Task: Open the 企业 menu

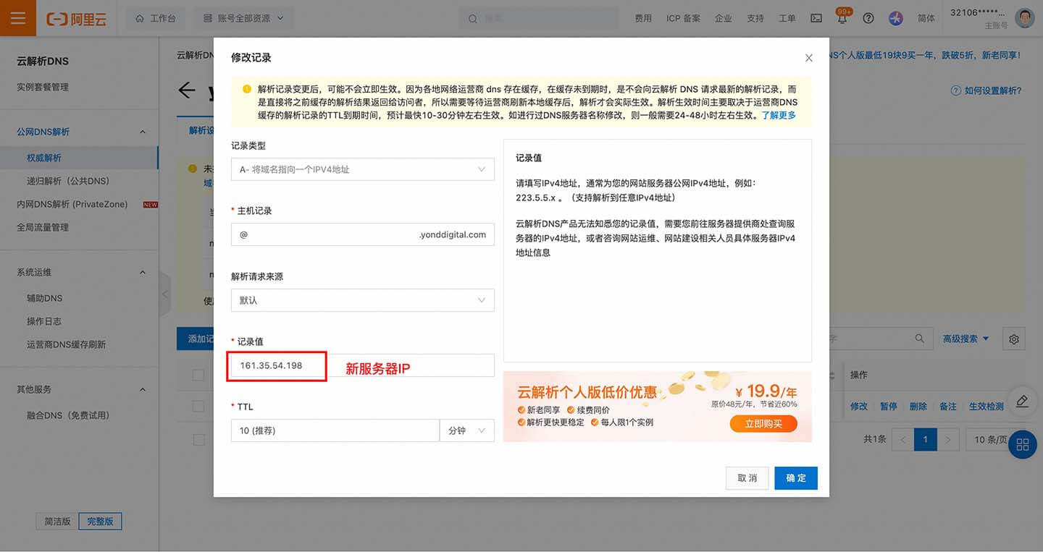Action: click(723, 19)
